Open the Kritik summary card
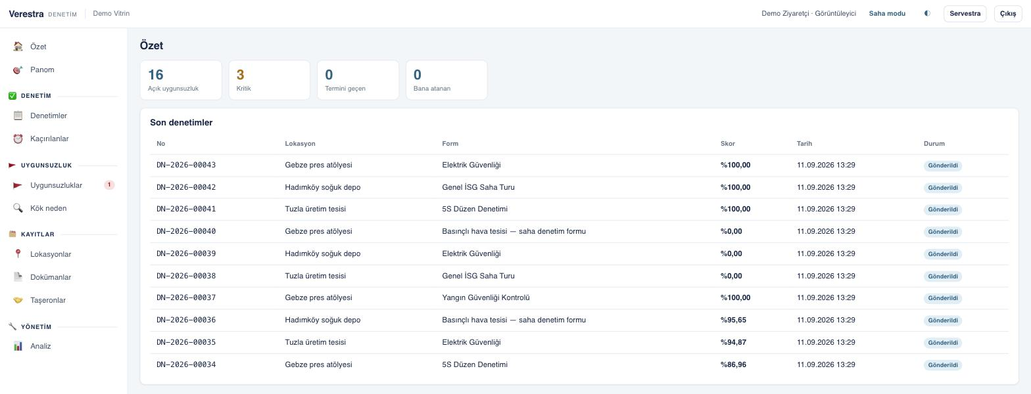Viewport: 1031px width, 394px height. [x=270, y=80]
